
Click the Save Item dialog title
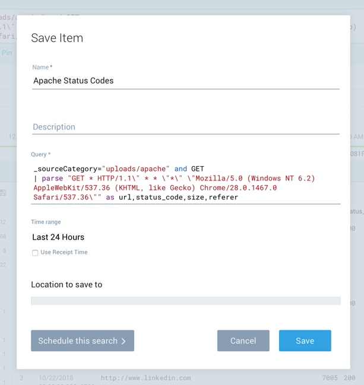pyautogui.click(x=57, y=38)
